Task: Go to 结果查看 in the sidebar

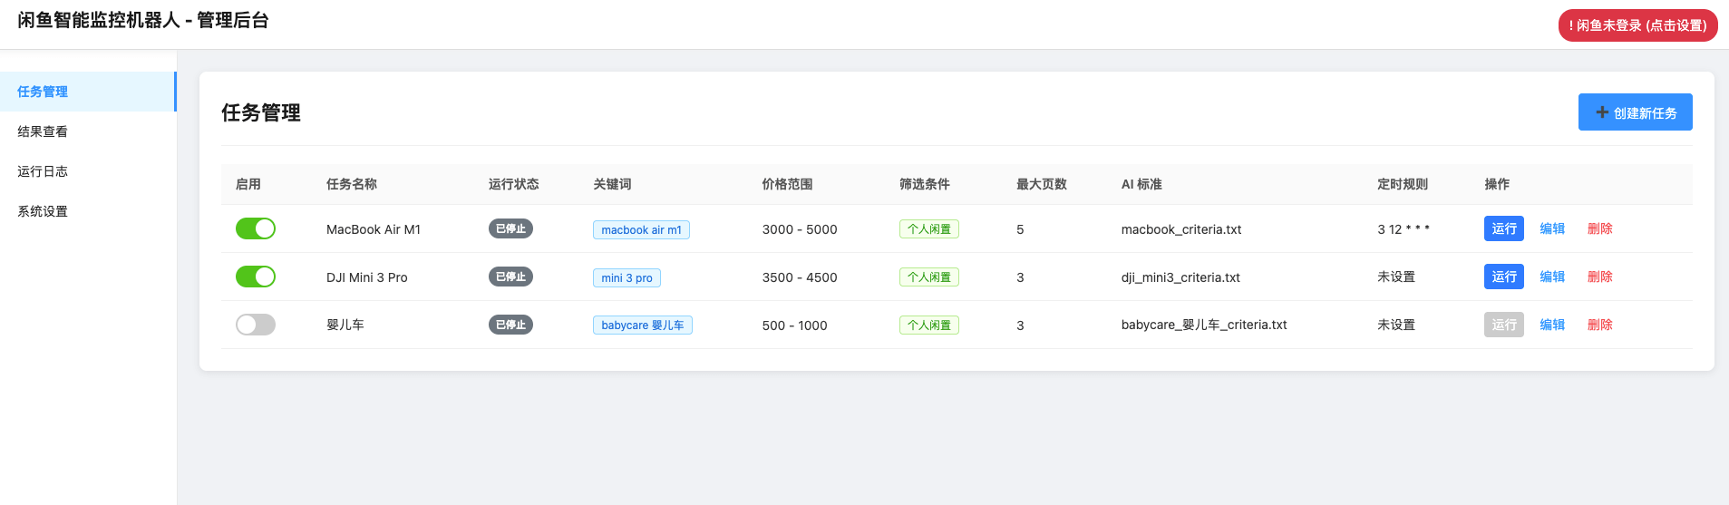Action: pos(43,131)
